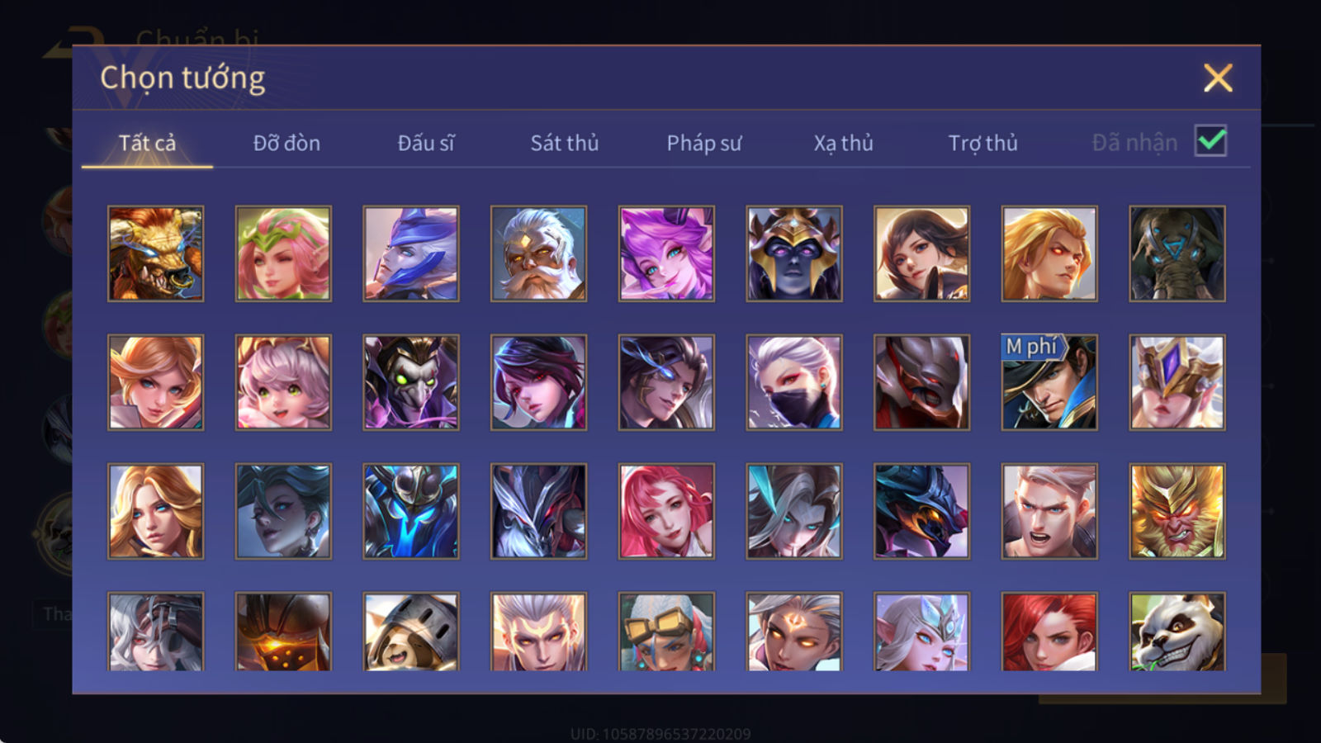Pick the green-eyed plague doctor hero
Screen dimensions: 1321x743
[x=410, y=382]
